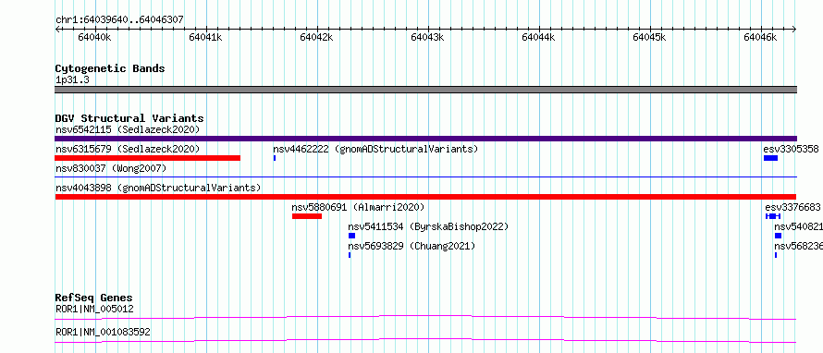Click the nsv5693829 (Chuang2021) label
Image resolution: width=823 pixels, height=353 pixels.
[x=411, y=246]
